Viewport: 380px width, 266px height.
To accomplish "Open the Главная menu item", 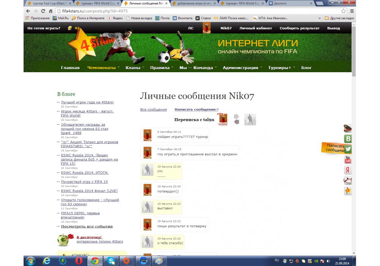I will [70, 68].
